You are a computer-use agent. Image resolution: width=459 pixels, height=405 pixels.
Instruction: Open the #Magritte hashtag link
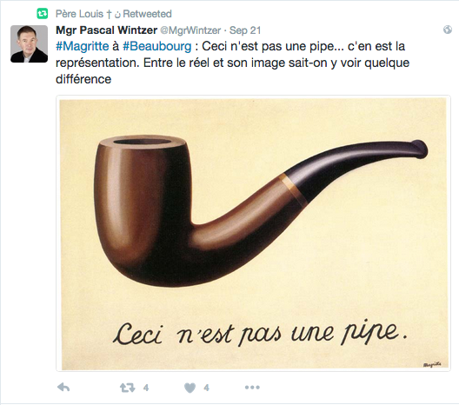tap(83, 46)
